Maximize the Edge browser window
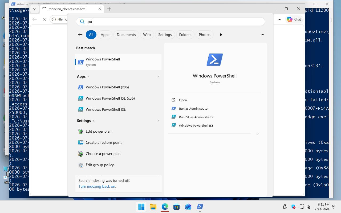Viewport: 341px width, 213px height. (x=286, y=9)
